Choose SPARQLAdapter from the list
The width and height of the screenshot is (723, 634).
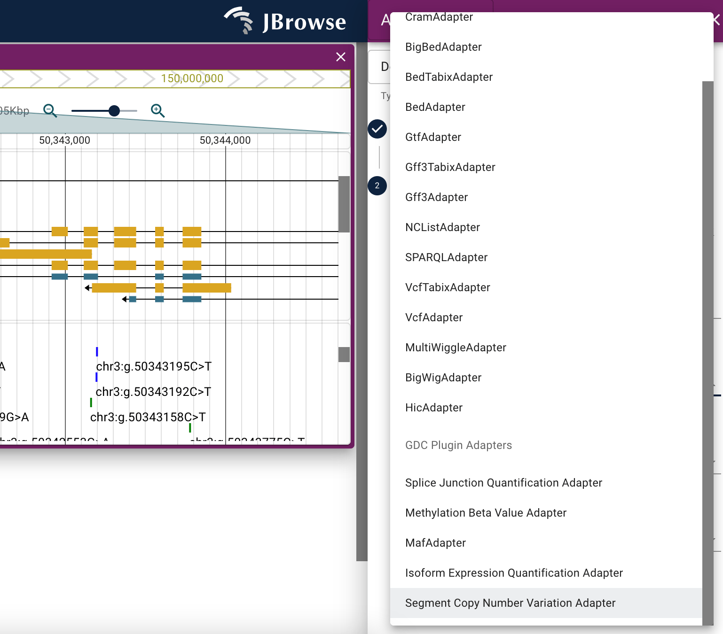click(x=546, y=257)
